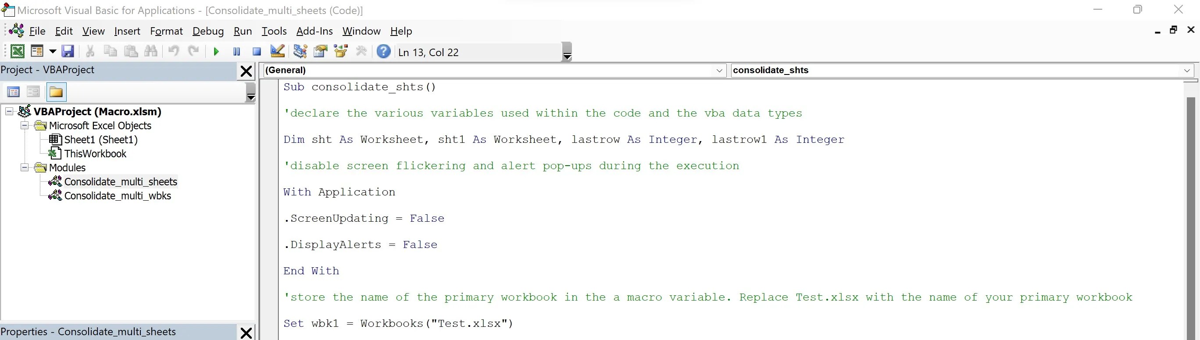Collapse the Modules folder
This screenshot has width=1200, height=340.
coord(24,167)
